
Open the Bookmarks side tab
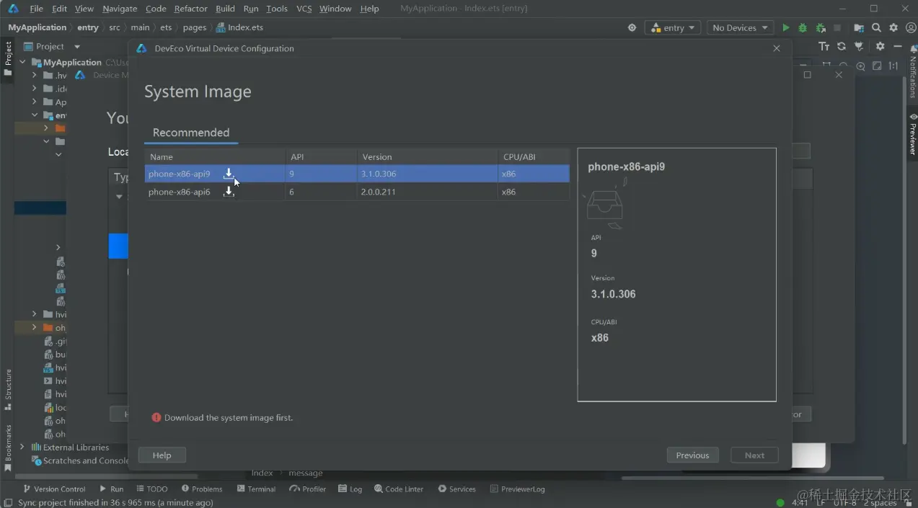(8, 447)
